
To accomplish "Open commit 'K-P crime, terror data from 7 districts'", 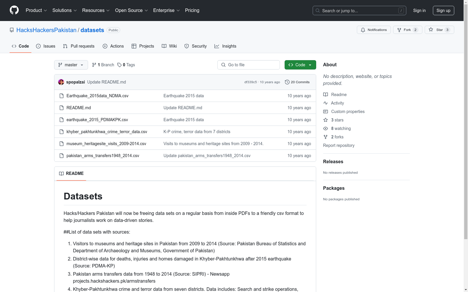I will (x=197, y=132).
